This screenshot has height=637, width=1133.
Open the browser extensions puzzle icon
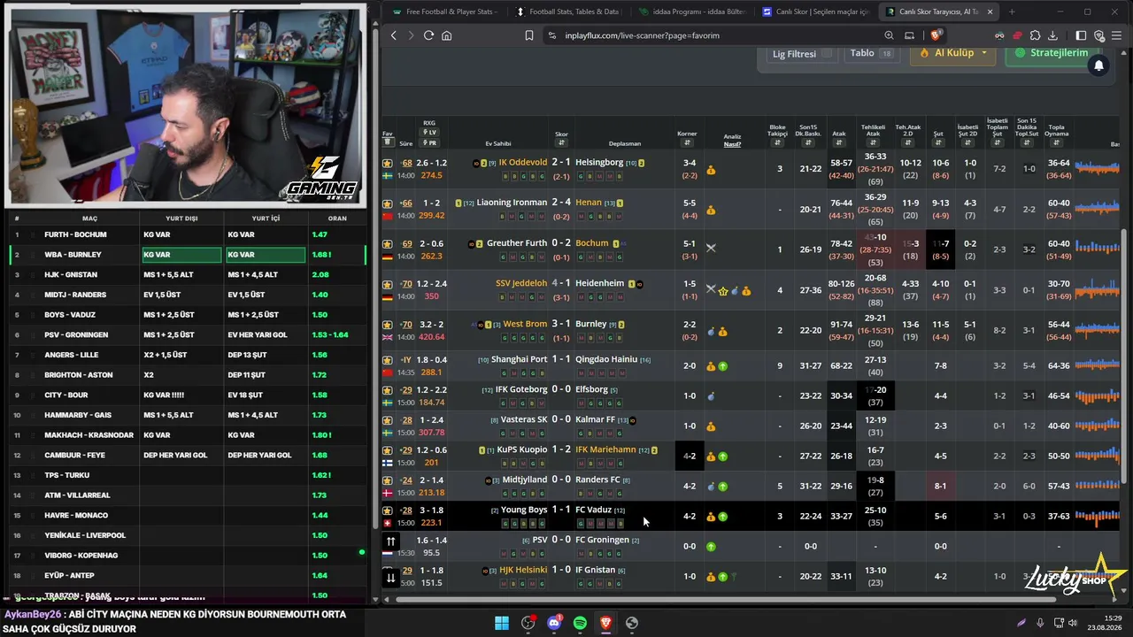tap(1035, 35)
